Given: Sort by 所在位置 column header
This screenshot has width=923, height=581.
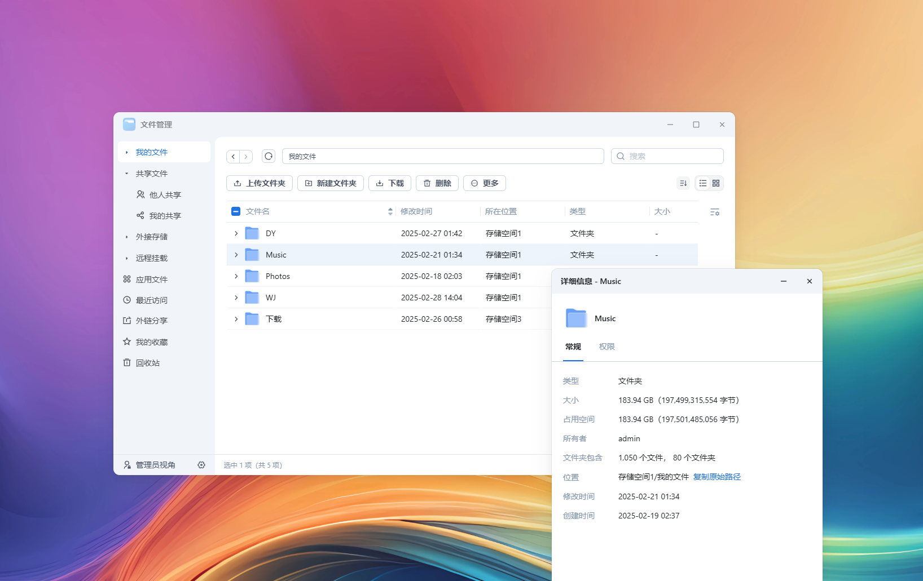Looking at the screenshot, I should coord(501,211).
